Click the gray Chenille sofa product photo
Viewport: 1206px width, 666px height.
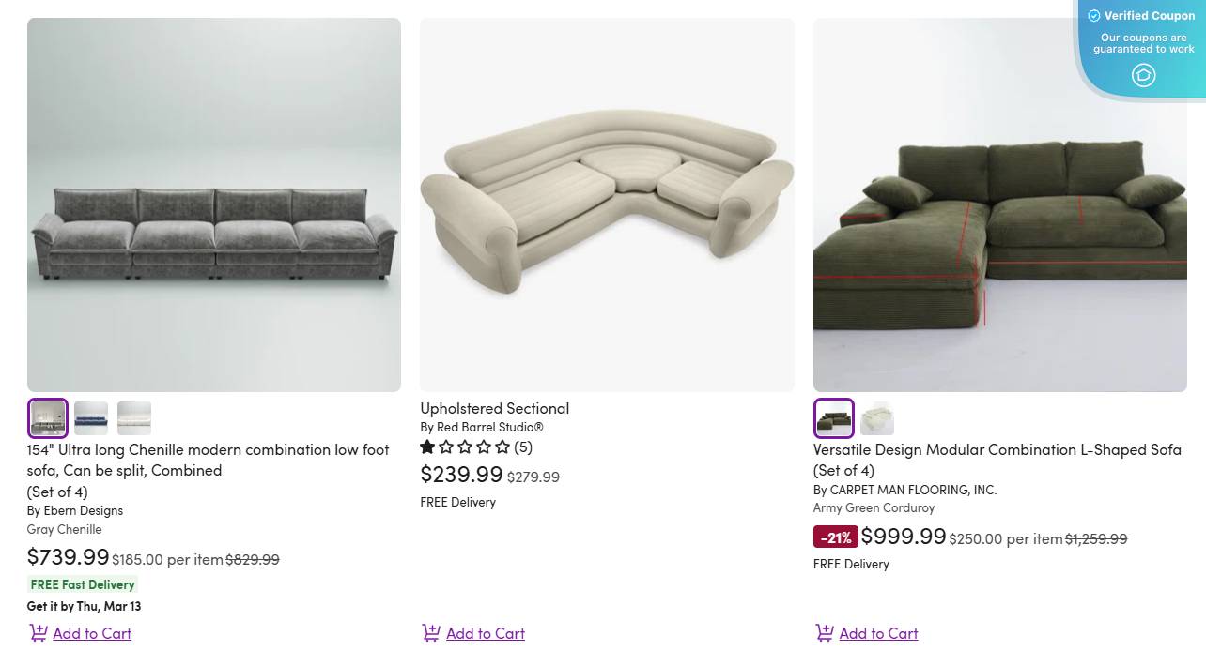point(214,204)
